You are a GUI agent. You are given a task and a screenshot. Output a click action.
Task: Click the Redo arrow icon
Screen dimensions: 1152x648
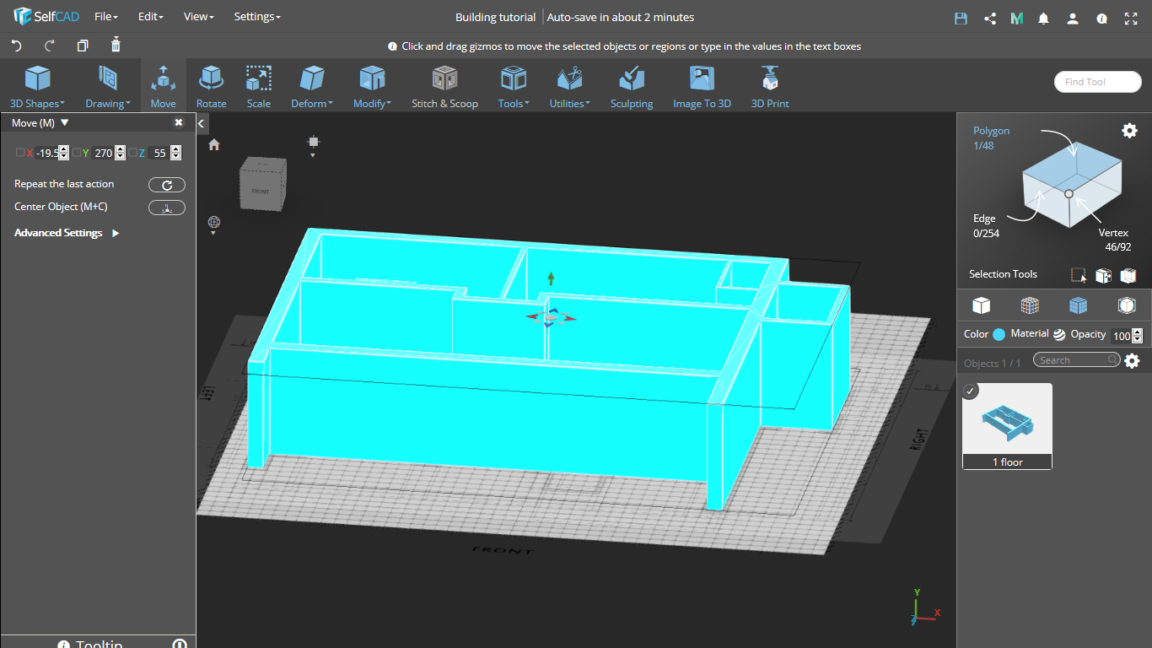[50, 46]
